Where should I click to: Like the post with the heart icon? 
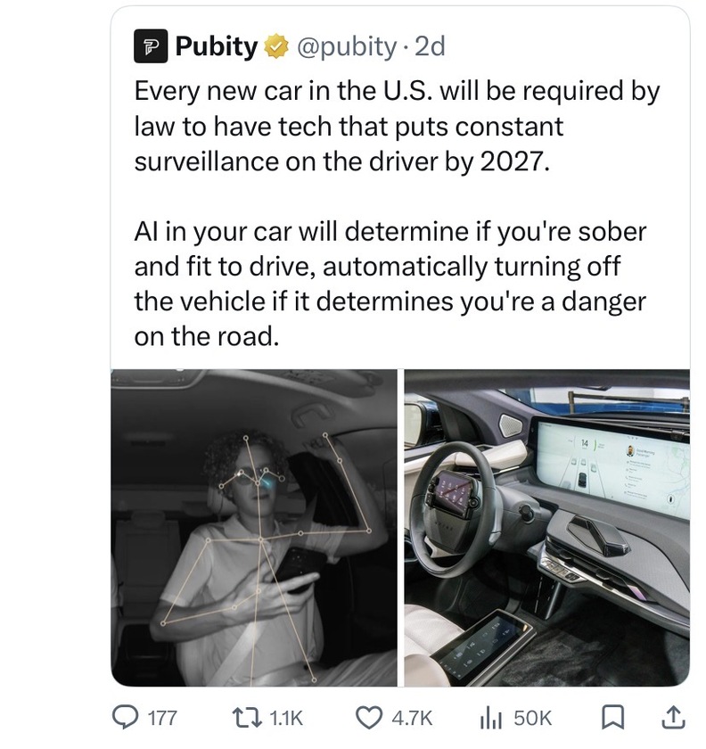369,717
